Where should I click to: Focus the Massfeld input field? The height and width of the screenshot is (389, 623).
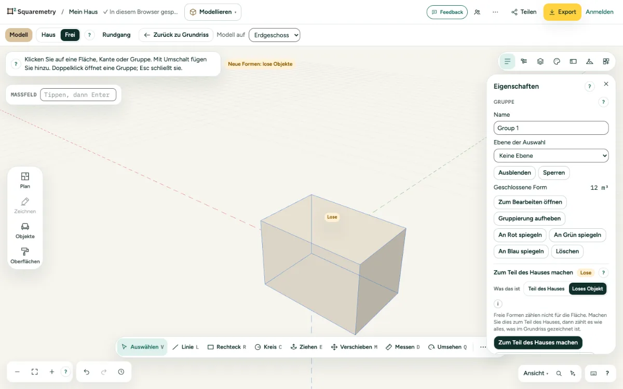tap(78, 95)
